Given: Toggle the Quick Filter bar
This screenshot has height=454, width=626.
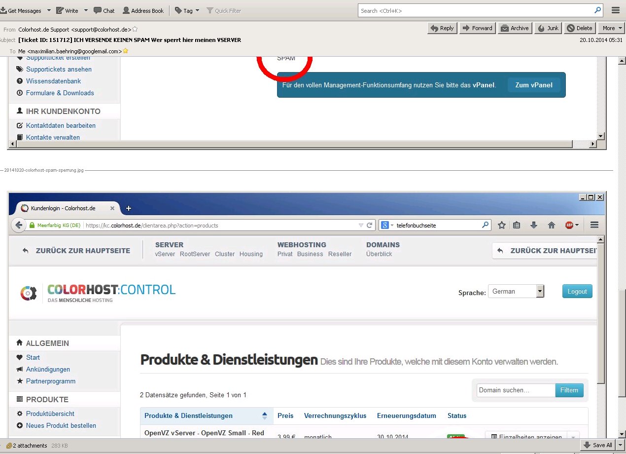Looking at the screenshot, I should pos(224,10).
